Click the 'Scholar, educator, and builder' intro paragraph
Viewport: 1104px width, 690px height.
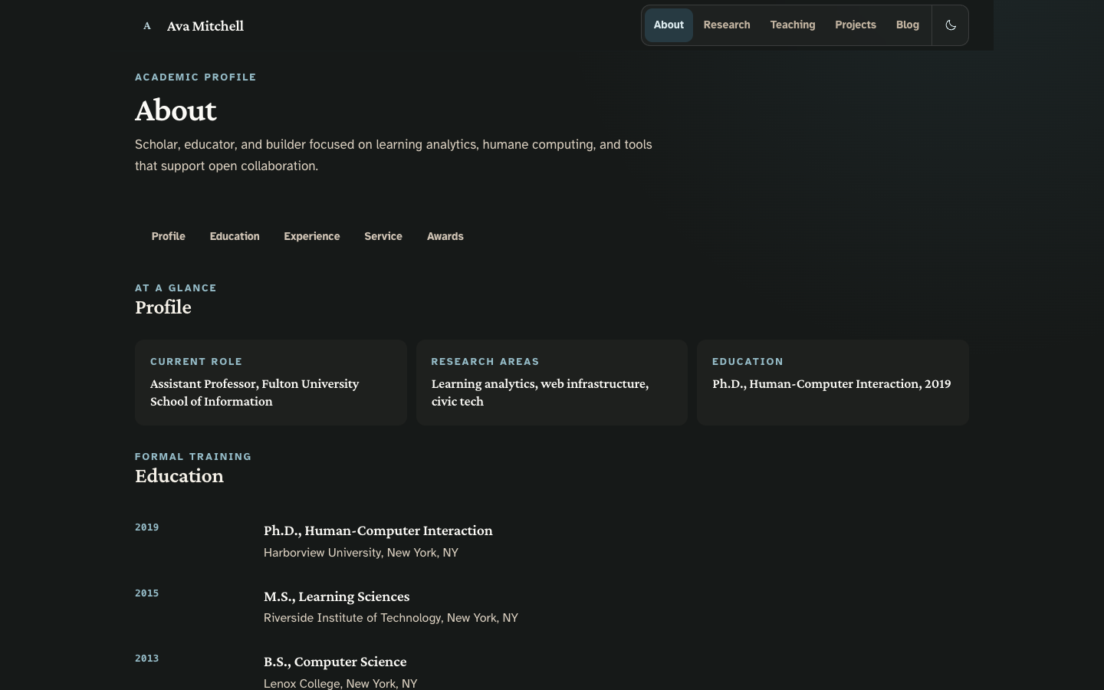pyautogui.click(x=393, y=156)
